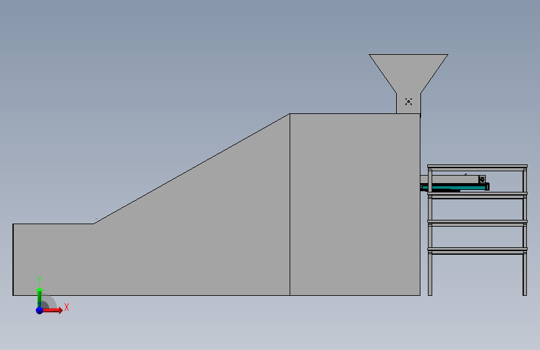Select the top shelf of the rack
Viewport: 540px width, 350px height.
(x=477, y=168)
